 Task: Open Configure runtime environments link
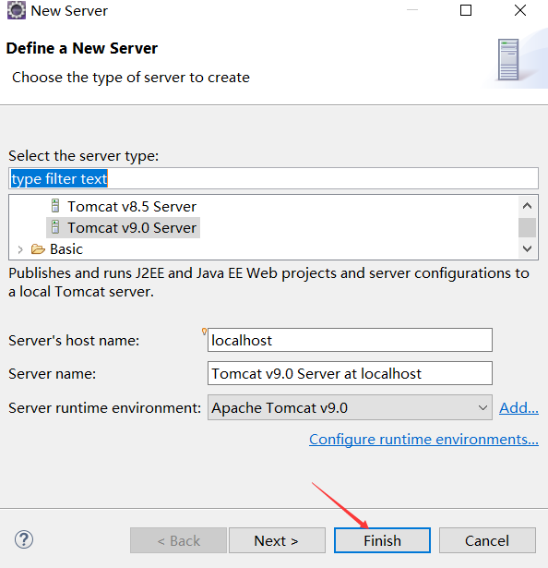coord(423,440)
